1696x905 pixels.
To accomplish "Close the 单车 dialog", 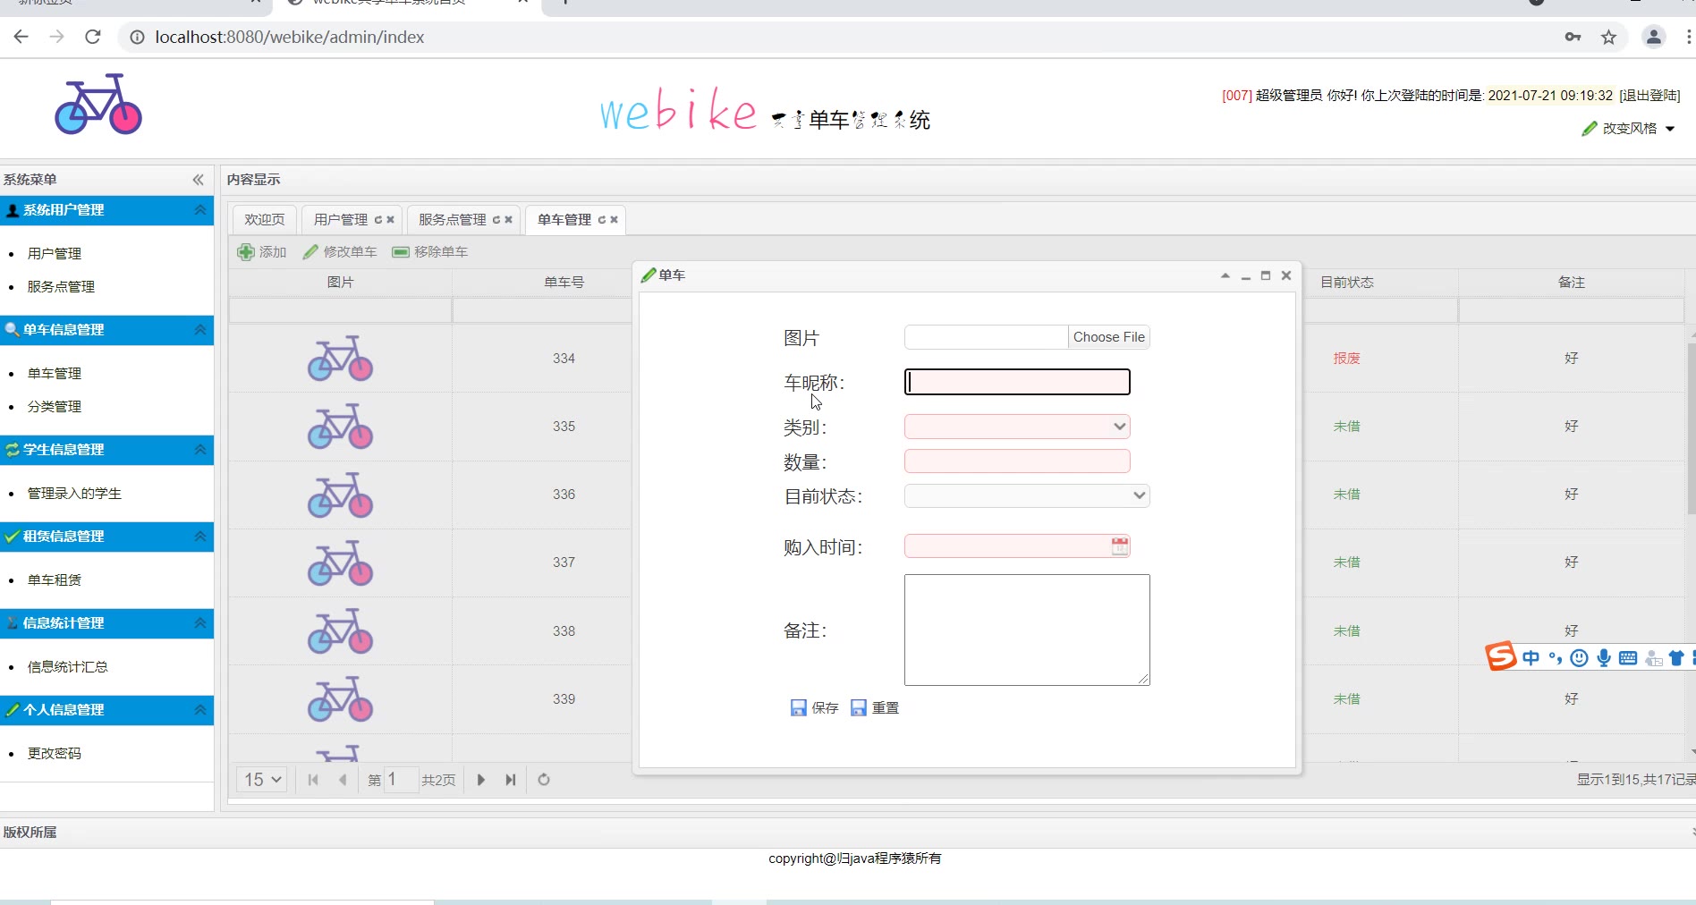I will pyautogui.click(x=1286, y=275).
